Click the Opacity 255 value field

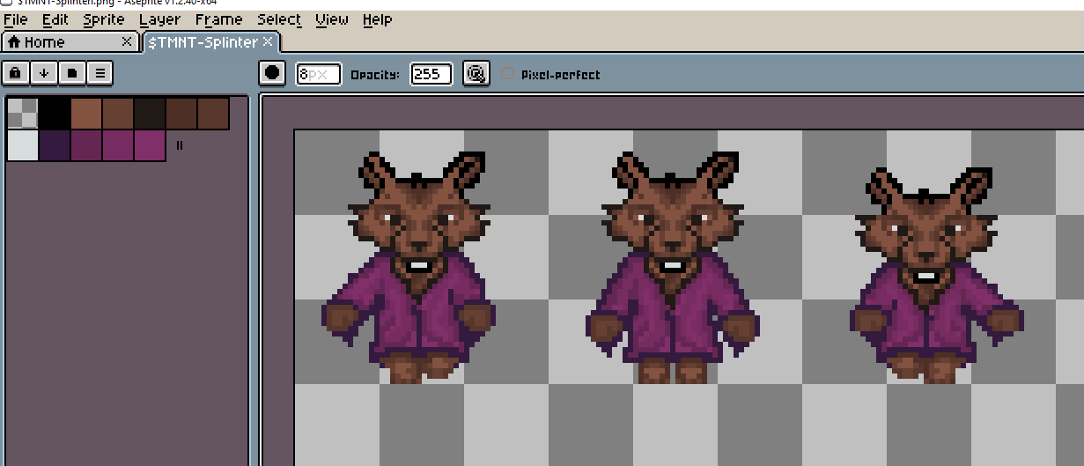point(431,74)
